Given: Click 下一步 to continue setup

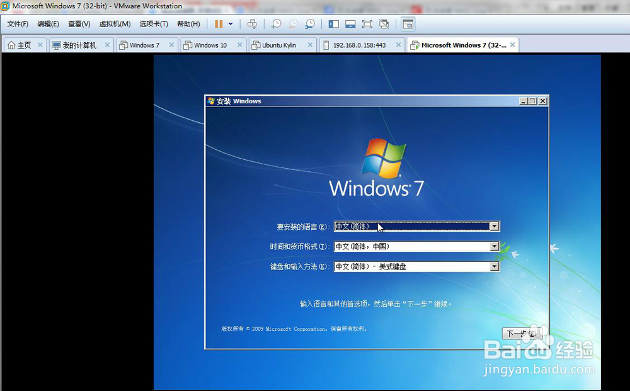Looking at the screenshot, I should [522, 334].
